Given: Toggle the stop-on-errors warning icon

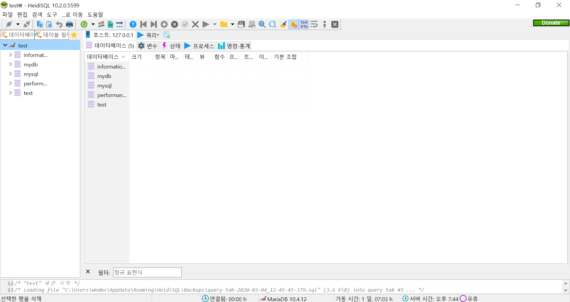Looking at the screenshot, I should click(x=294, y=24).
